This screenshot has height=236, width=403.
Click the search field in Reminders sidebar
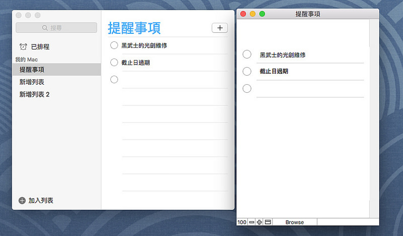click(56, 28)
